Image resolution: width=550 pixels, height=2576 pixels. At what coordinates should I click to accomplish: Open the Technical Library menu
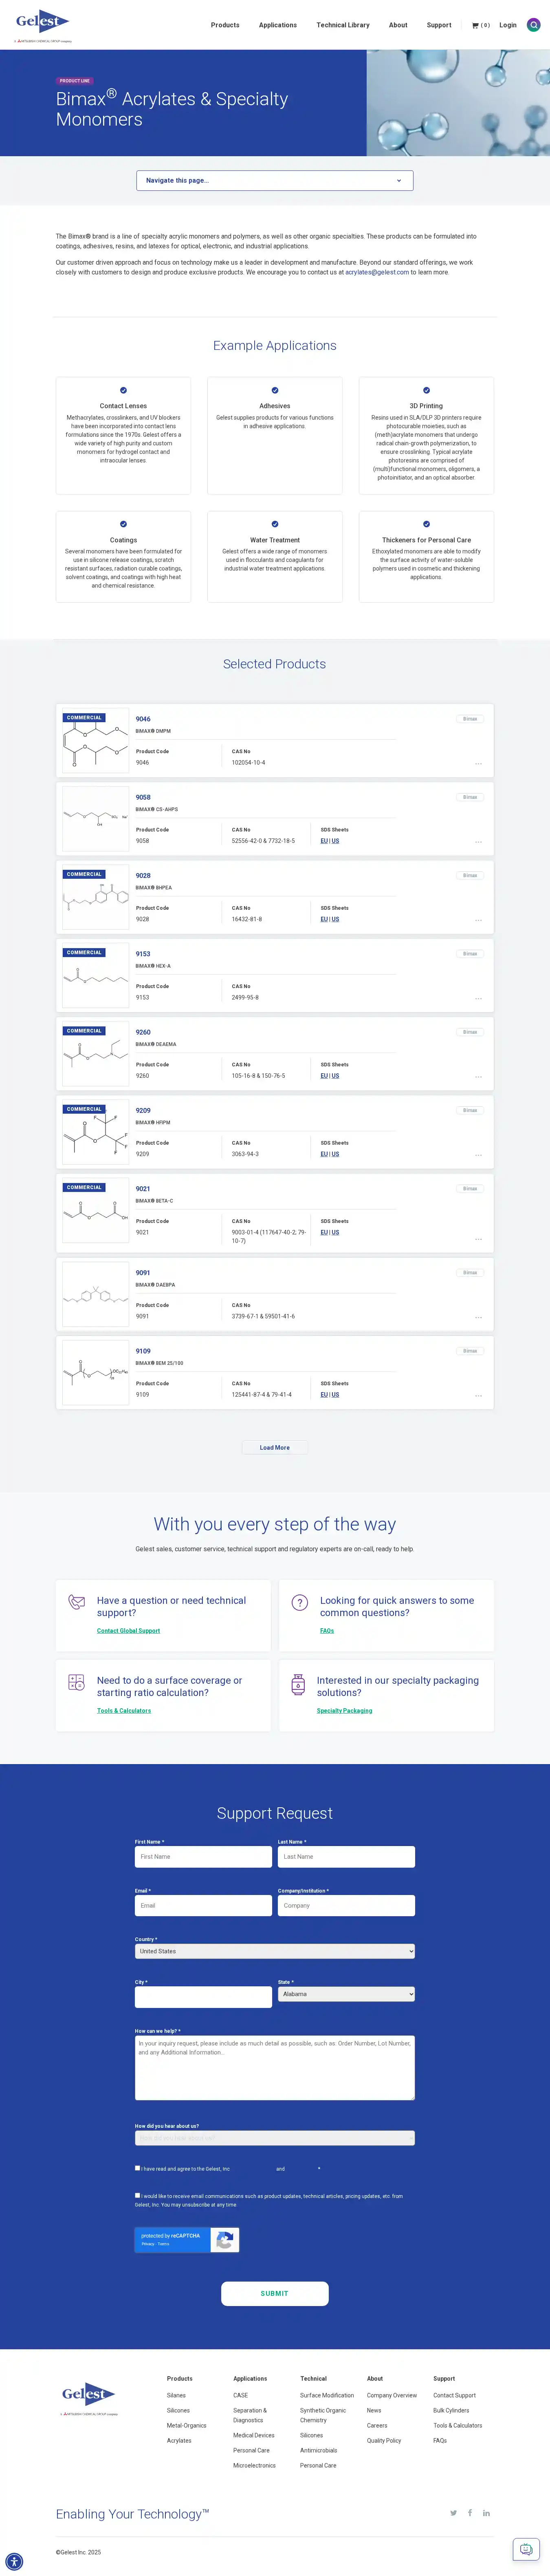(x=342, y=25)
